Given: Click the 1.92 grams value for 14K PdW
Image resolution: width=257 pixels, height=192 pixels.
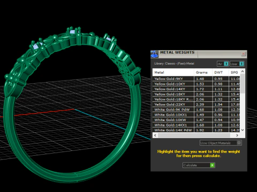Looking at the screenshot, I should pyautogui.click(x=200, y=130).
